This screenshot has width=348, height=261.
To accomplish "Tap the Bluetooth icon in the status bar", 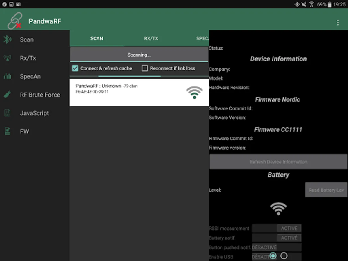I will click(x=297, y=4).
